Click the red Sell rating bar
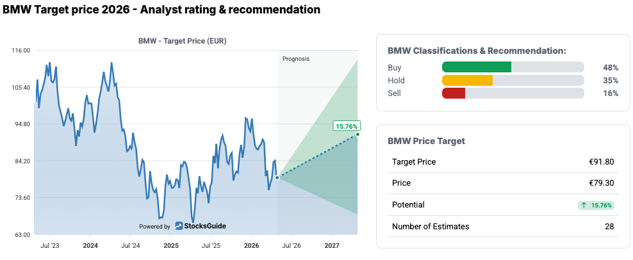Screen dimensions: 633x260 point(454,93)
